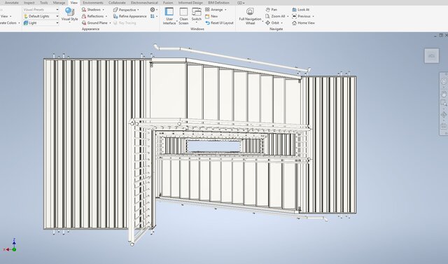The width and height of the screenshot is (448, 264).
Task: Enable Clean Screen mode
Action: click(183, 16)
